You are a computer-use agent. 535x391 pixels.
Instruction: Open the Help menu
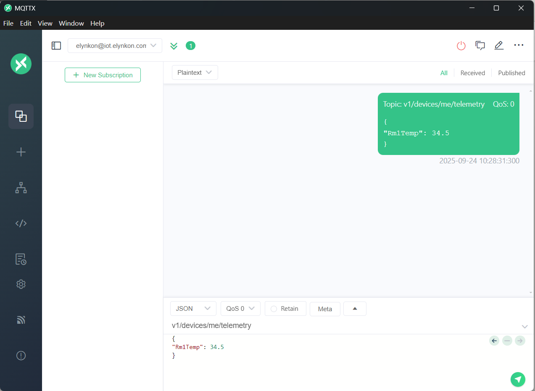tap(98, 24)
